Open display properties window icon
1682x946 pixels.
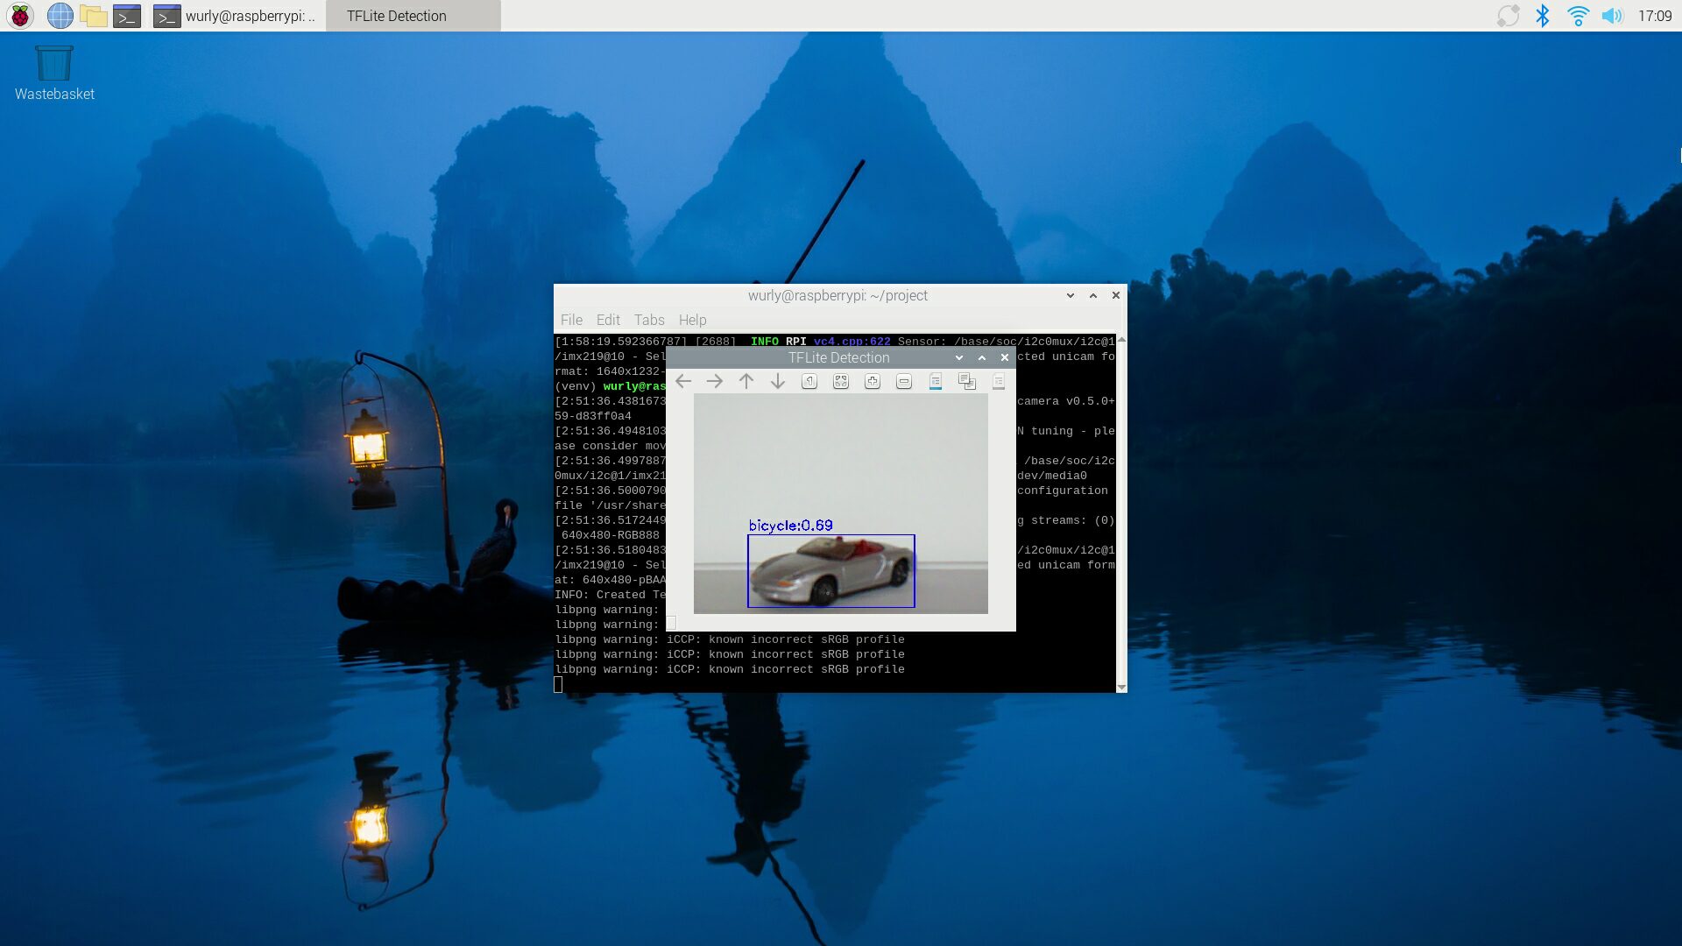(x=999, y=381)
